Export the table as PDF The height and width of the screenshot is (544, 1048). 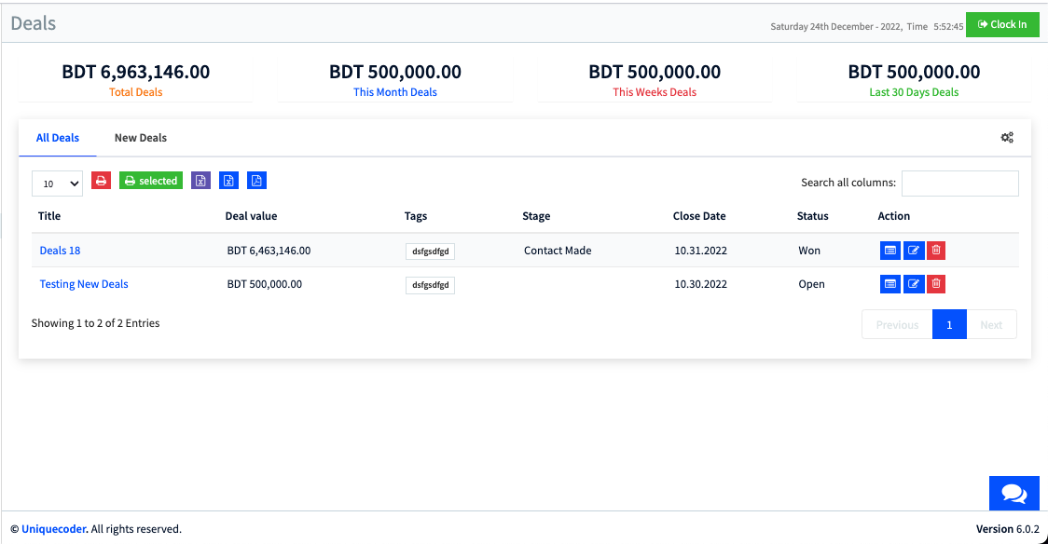(257, 181)
